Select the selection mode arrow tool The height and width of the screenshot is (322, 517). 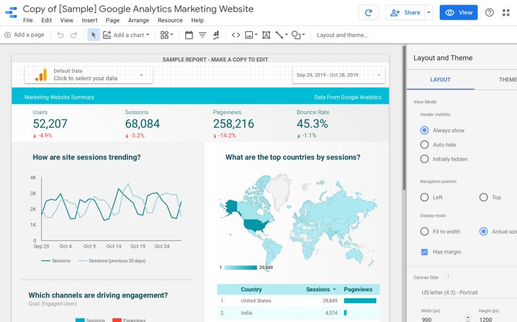(94, 35)
